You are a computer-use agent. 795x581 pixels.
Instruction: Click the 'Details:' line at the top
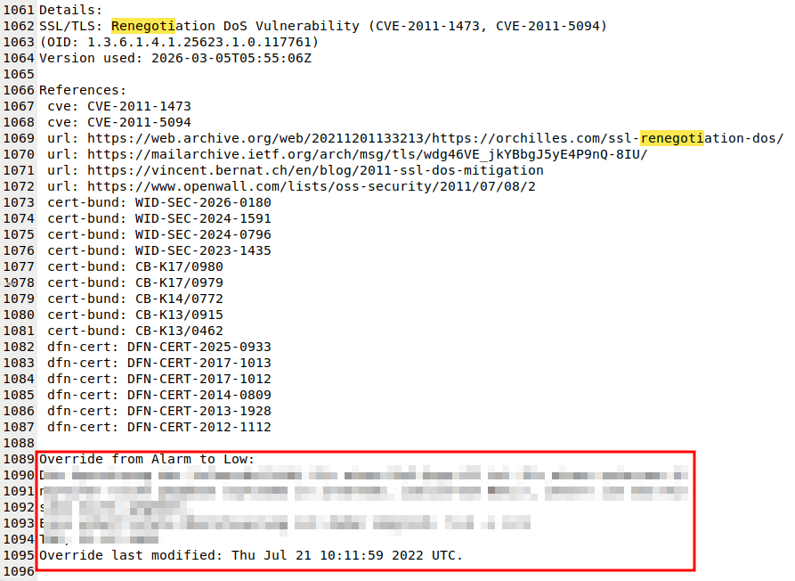70,10
